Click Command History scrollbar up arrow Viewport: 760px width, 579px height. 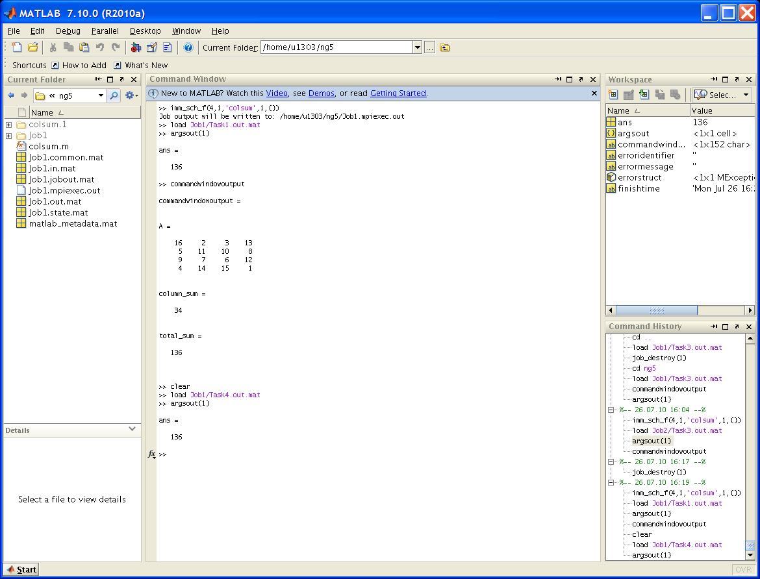tap(750, 339)
